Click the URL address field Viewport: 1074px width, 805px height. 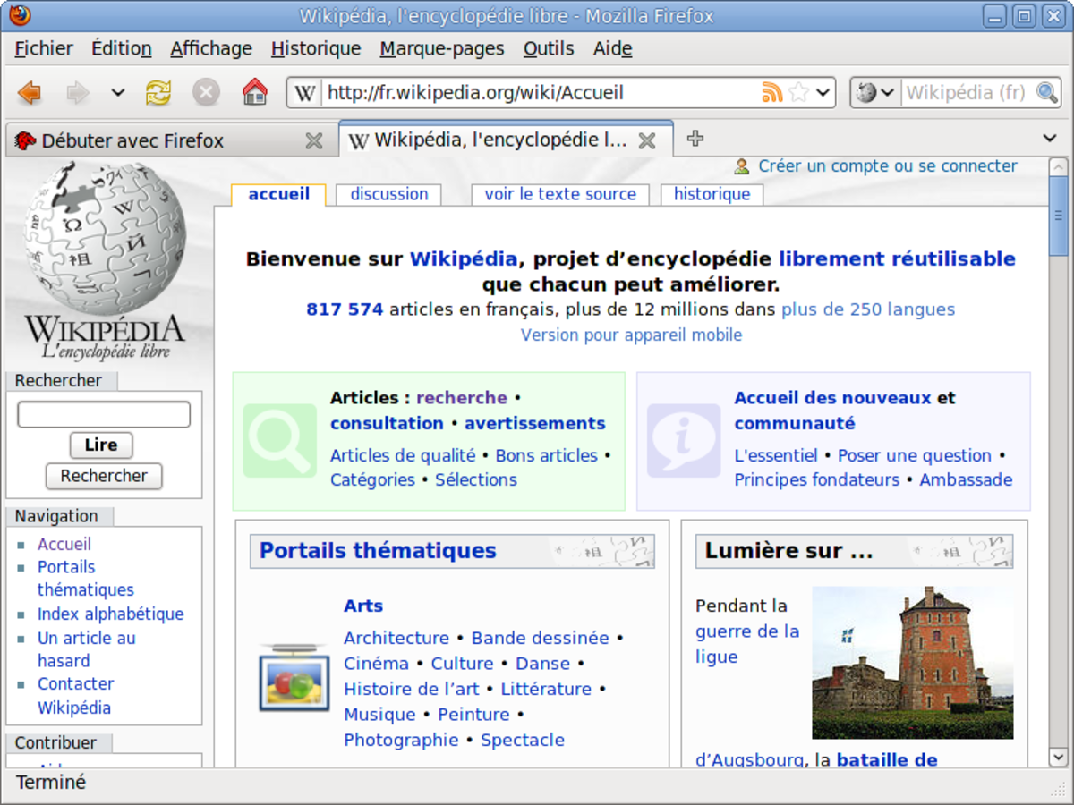[x=541, y=92]
